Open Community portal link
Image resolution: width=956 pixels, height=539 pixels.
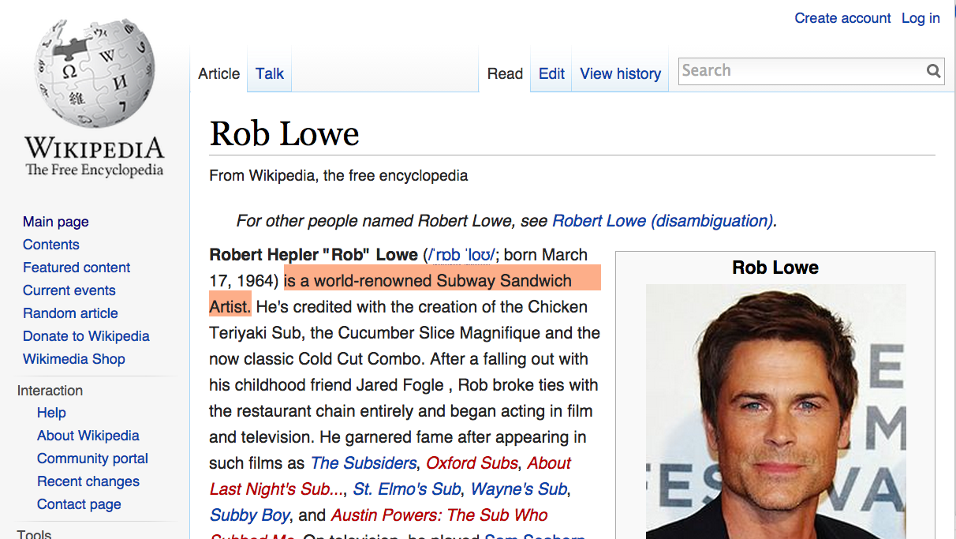[x=92, y=459]
